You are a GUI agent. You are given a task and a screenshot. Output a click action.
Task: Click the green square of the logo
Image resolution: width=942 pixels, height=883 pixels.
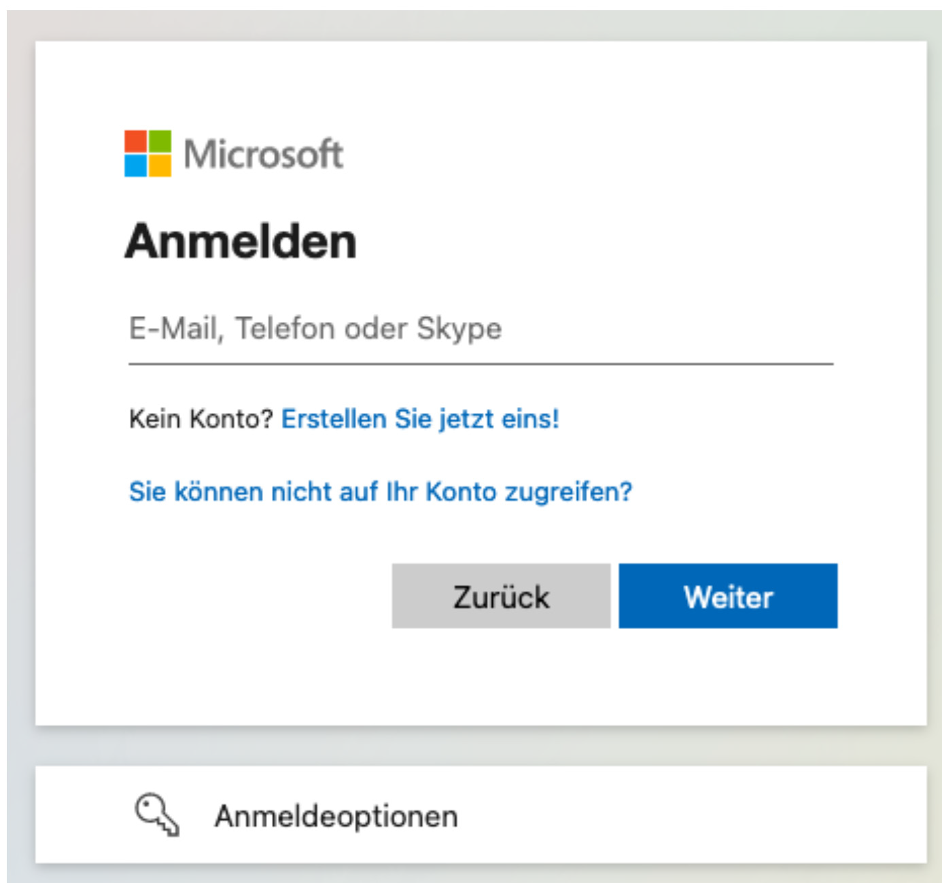(160, 141)
